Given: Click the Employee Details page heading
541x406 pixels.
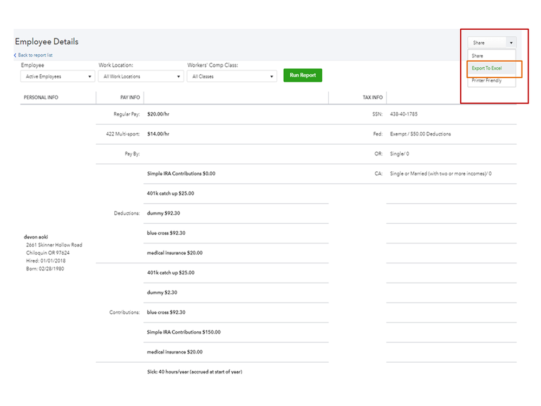Looking at the screenshot, I should (47, 42).
